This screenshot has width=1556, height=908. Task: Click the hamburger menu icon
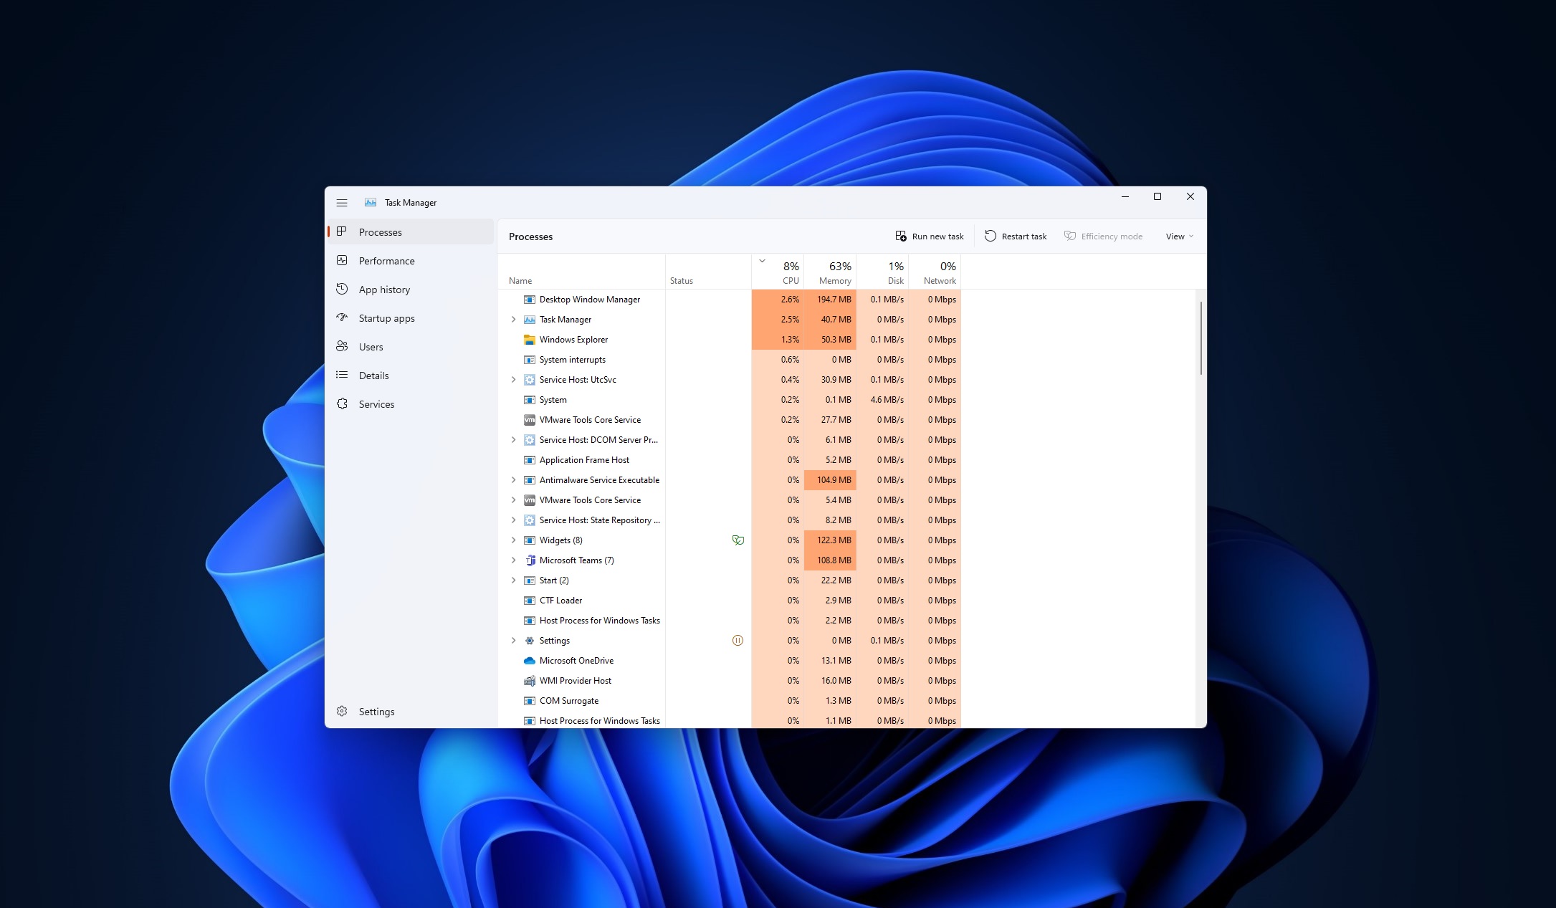point(341,202)
